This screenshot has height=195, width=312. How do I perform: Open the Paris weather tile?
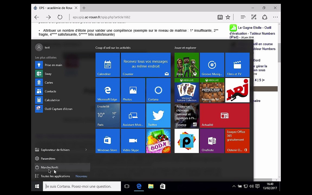[108, 115]
